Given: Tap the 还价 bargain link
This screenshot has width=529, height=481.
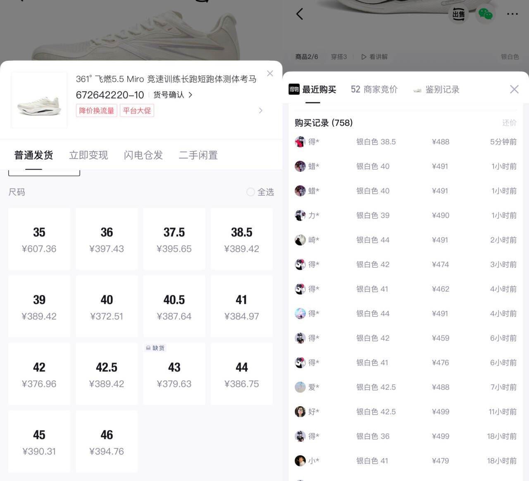Looking at the screenshot, I should point(509,123).
